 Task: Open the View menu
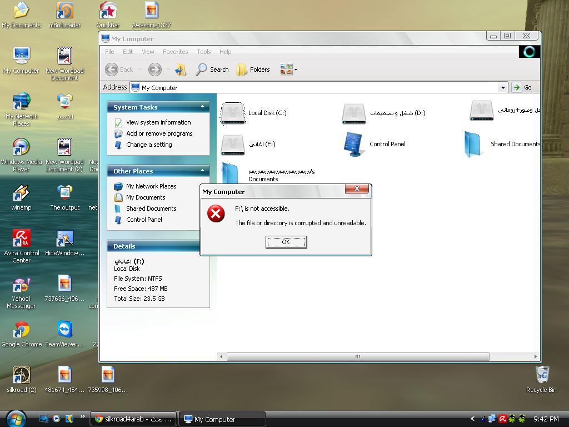[x=148, y=52]
